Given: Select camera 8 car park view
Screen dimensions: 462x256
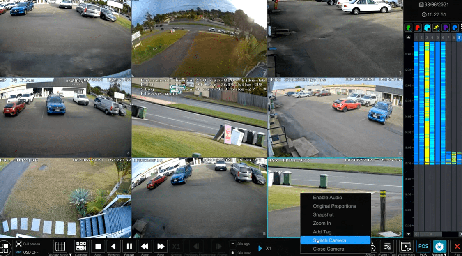Looking at the screenshot, I should pos(199,198).
